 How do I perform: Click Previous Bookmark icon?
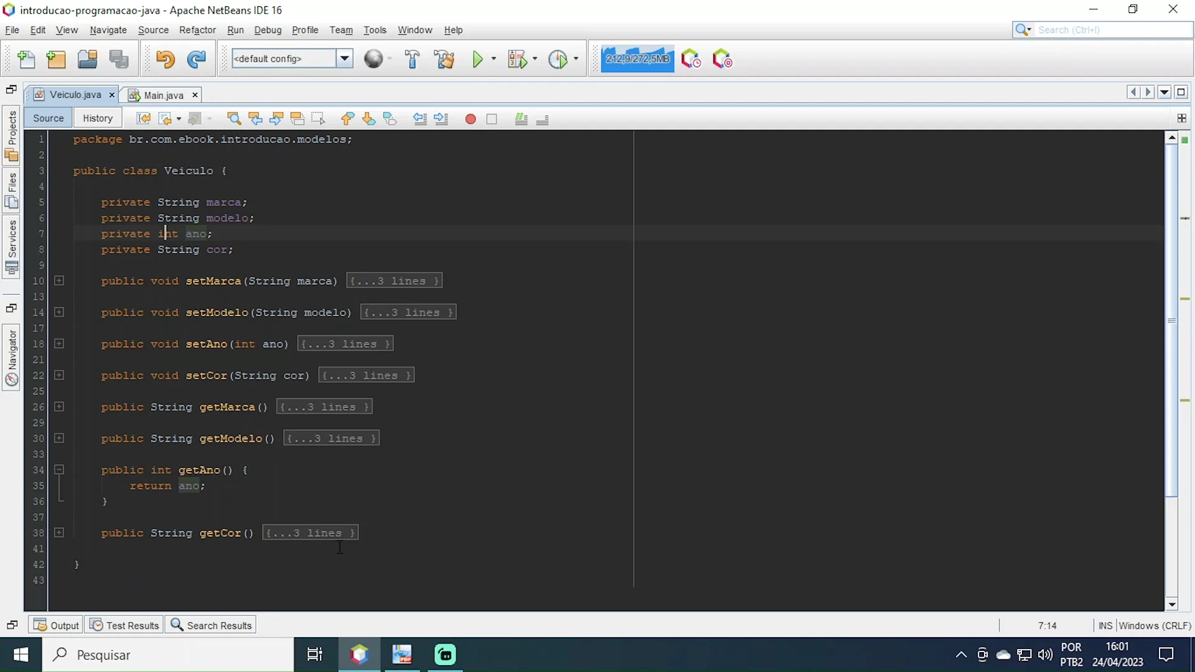[347, 119]
